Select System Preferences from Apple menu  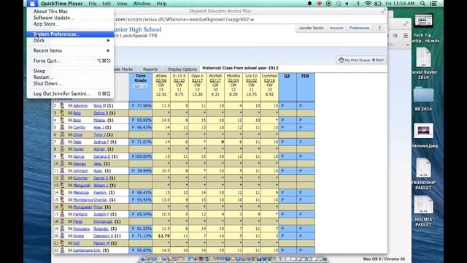[70, 34]
